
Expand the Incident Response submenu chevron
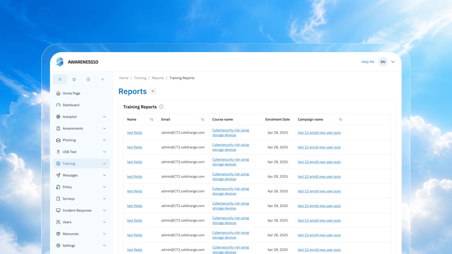[x=104, y=210]
